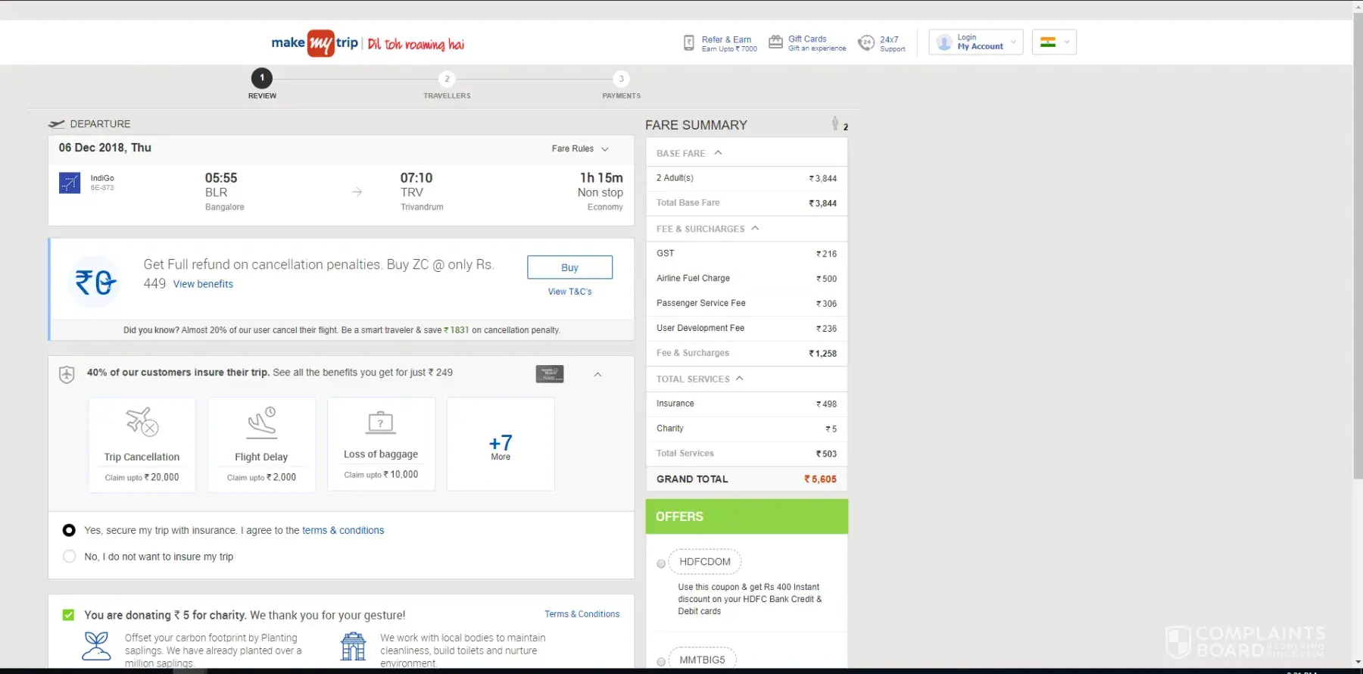Viewport: 1363px width, 674px height.
Task: Click the Refer & Earn phone icon
Action: click(689, 43)
